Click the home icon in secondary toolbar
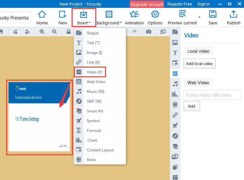 pos(1,32)
